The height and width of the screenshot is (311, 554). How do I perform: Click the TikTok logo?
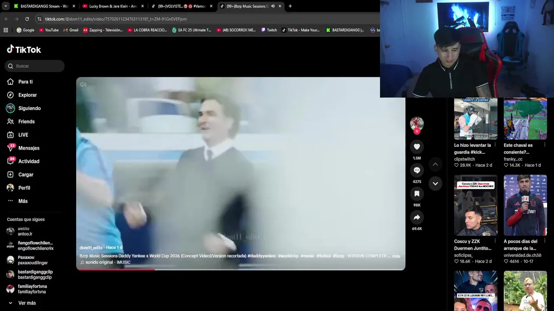pyautogui.click(x=24, y=49)
